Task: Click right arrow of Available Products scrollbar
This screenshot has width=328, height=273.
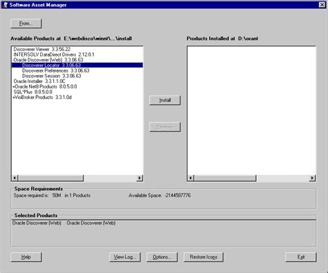Action: (139, 178)
